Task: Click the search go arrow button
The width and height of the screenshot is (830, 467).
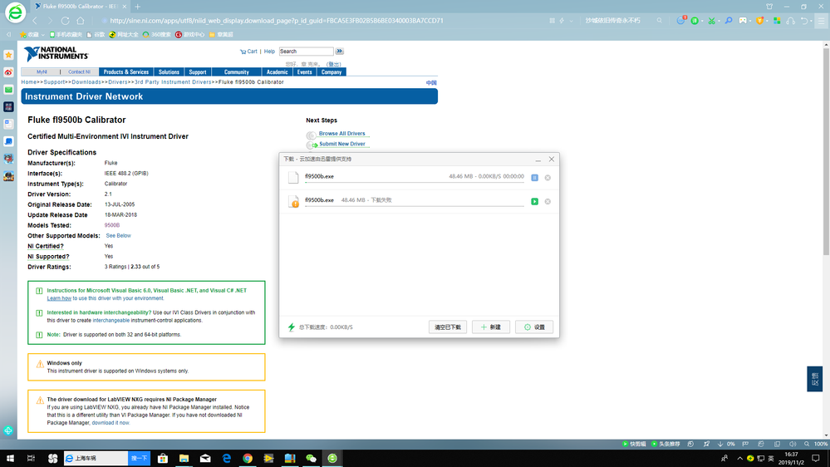Action: (x=339, y=52)
